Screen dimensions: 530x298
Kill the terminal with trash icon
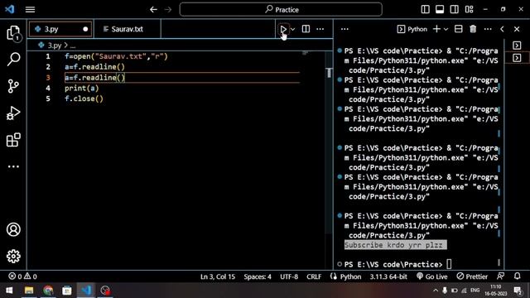tap(473, 29)
